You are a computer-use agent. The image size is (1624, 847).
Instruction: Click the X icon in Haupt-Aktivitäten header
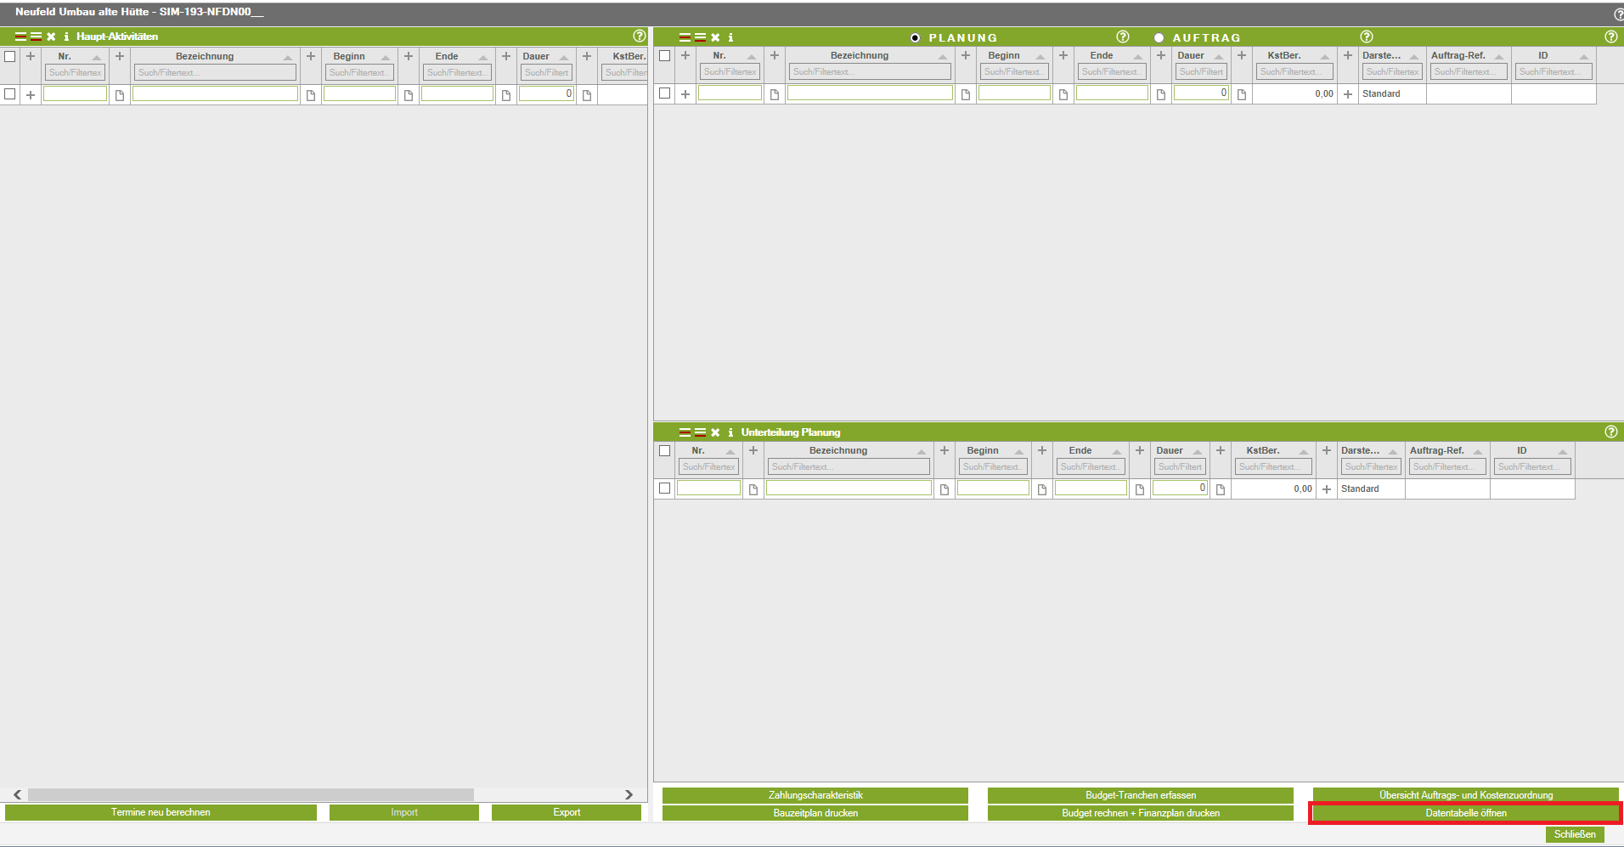pos(51,37)
